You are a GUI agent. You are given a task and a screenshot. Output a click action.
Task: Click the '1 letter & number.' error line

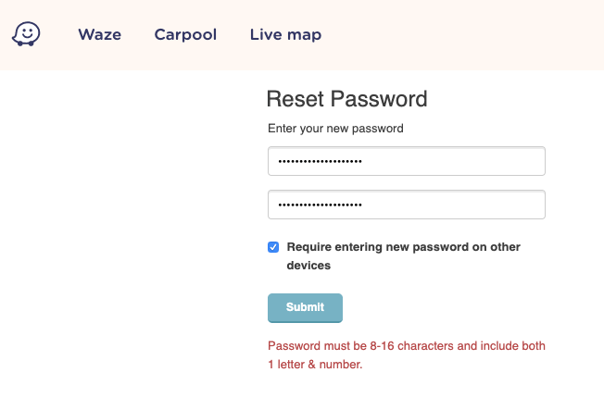(x=315, y=365)
